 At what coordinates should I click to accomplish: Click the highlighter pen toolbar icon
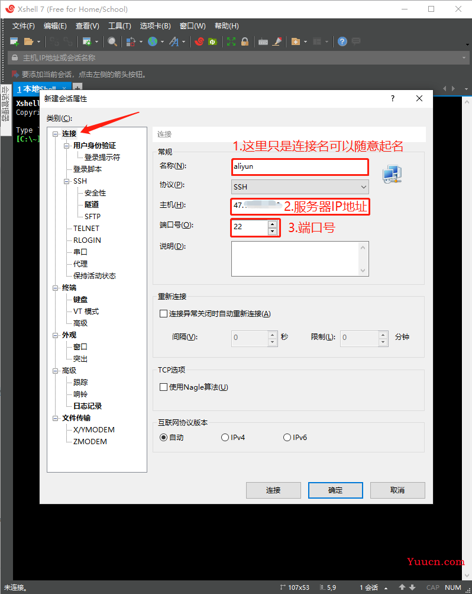(x=277, y=41)
